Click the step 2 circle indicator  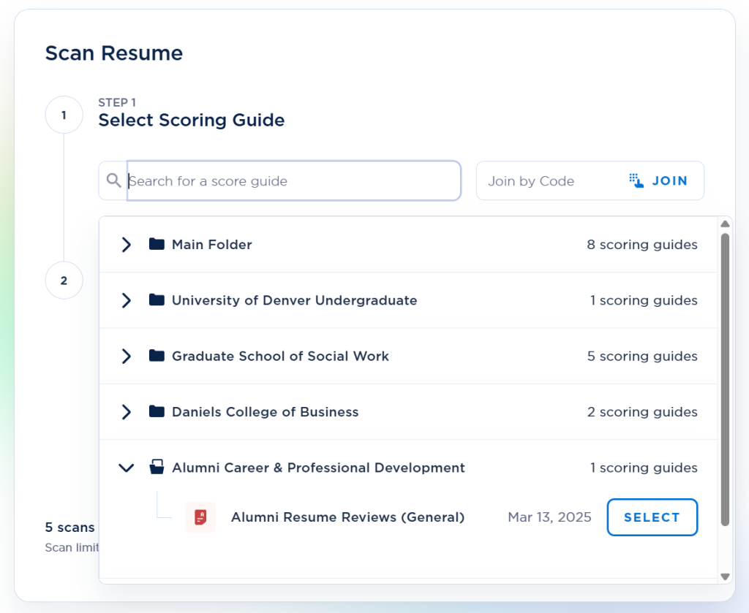click(x=64, y=281)
